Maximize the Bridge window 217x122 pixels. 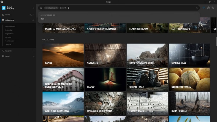(210, 2)
